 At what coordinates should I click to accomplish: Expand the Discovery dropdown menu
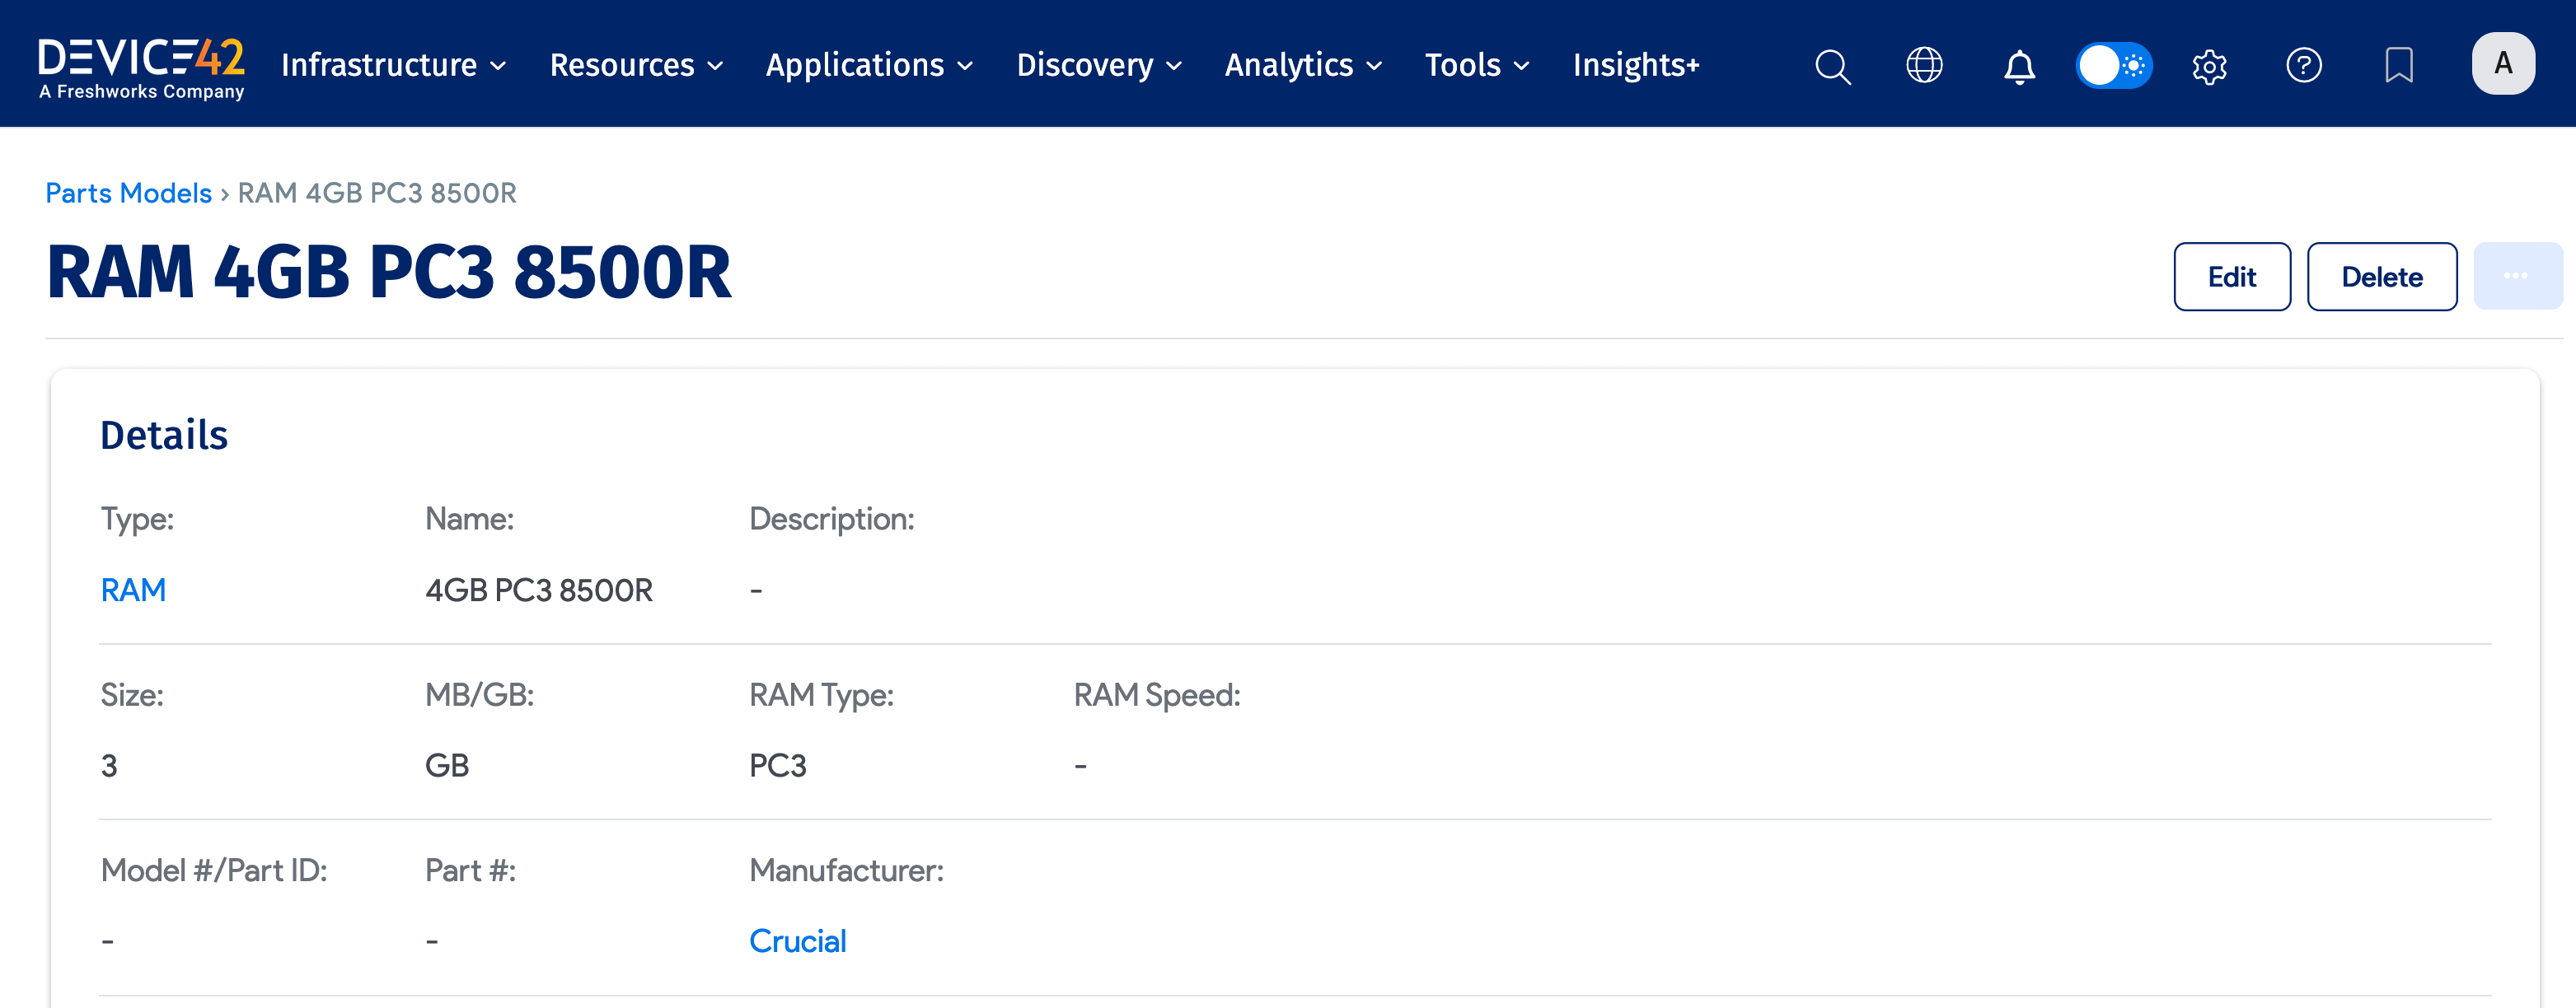click(1099, 66)
